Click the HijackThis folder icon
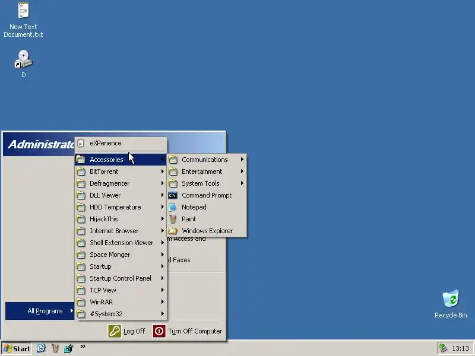The image size is (475, 356). point(81,219)
